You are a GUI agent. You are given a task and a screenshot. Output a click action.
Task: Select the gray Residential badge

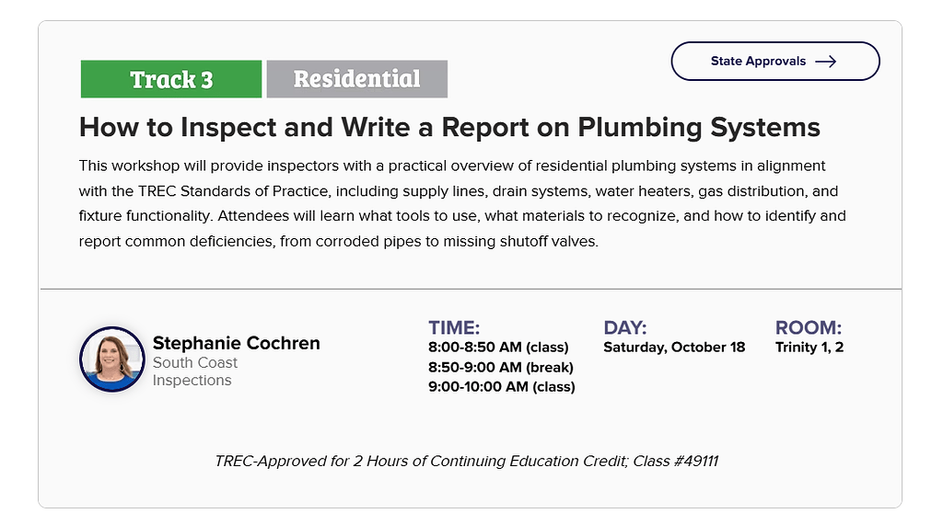[356, 79]
